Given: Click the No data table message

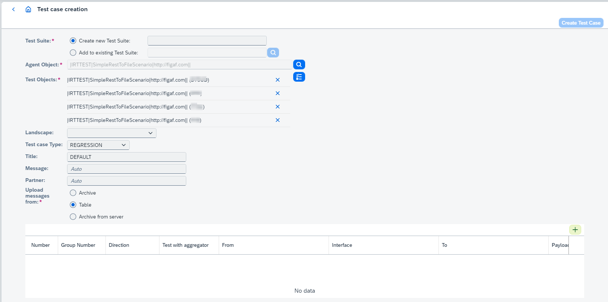Looking at the screenshot, I should point(305,291).
